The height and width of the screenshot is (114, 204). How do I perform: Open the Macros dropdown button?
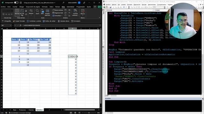tap(83, 12)
